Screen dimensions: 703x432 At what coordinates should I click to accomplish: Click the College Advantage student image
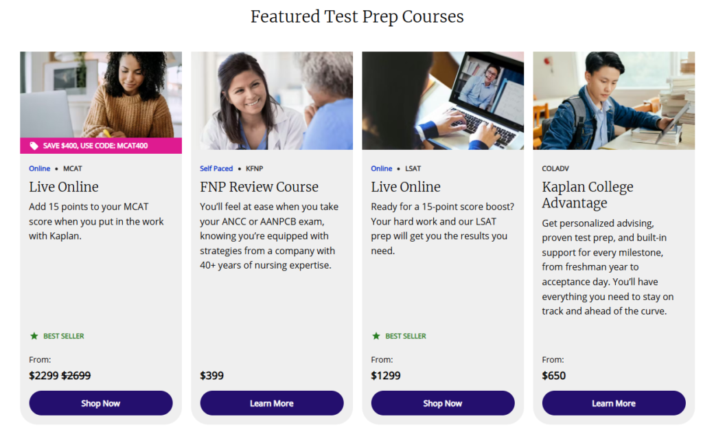coord(614,100)
